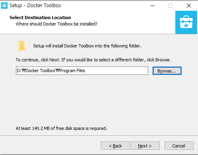Screen dimensions: 198x155
Task: Click the yellow folder icon
Action: (22, 46)
